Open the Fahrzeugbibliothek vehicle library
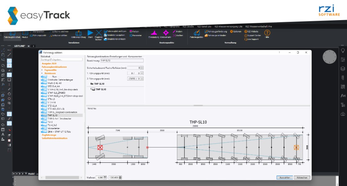347x186 pixels. point(12,35)
